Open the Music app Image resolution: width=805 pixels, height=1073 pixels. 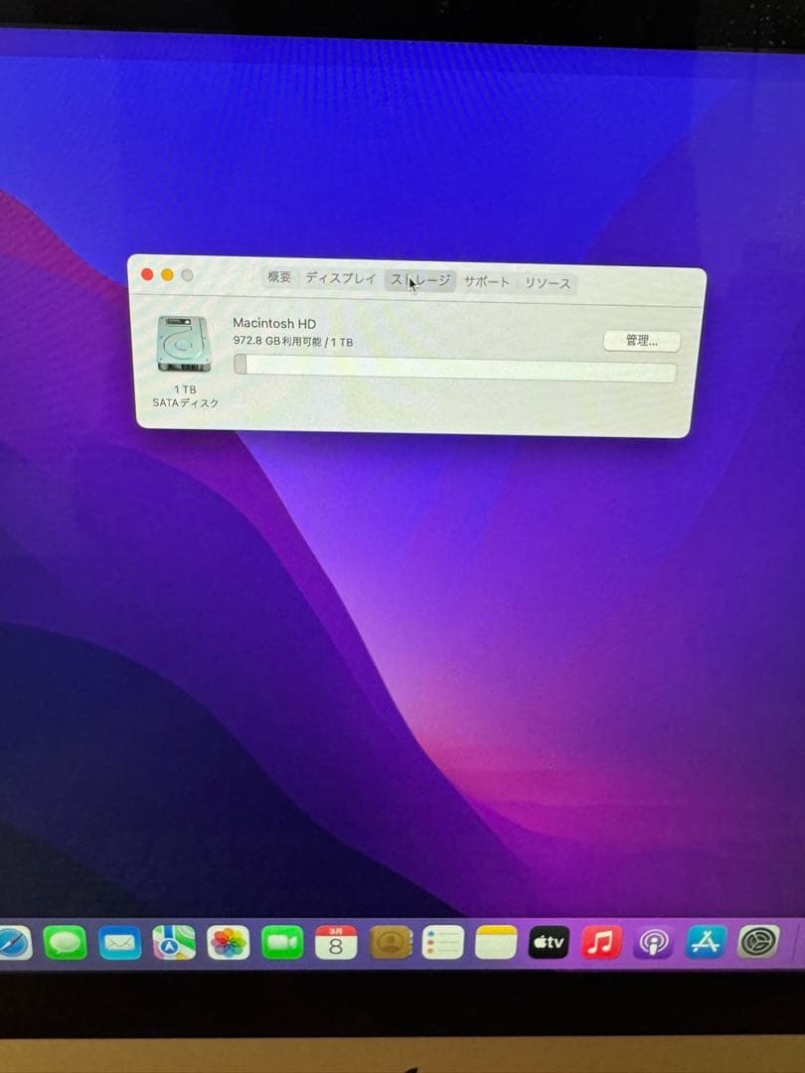point(601,941)
